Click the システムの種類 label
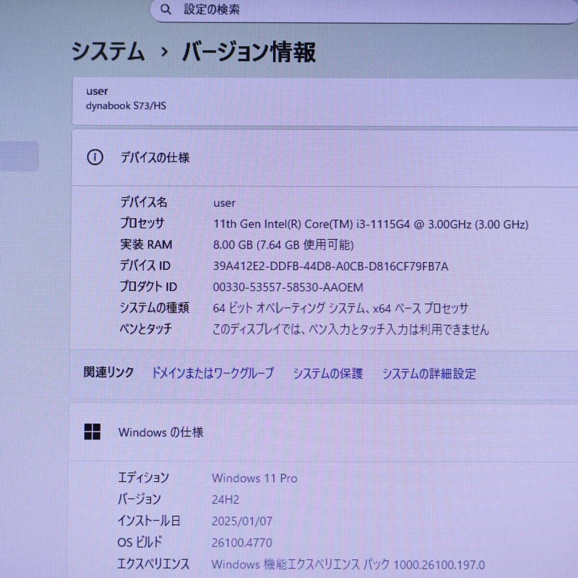The width and height of the screenshot is (578, 578). click(x=155, y=307)
